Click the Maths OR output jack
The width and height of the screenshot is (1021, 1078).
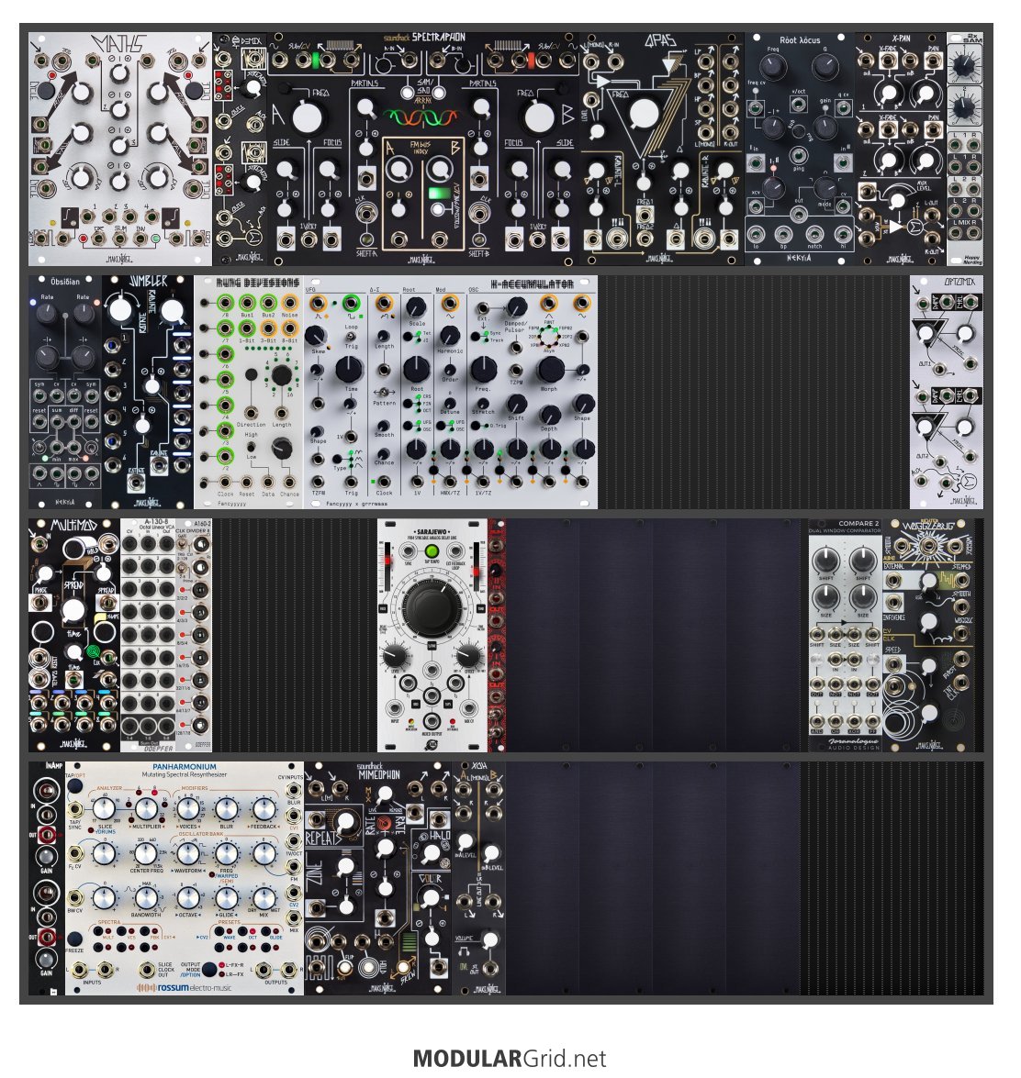point(98,239)
